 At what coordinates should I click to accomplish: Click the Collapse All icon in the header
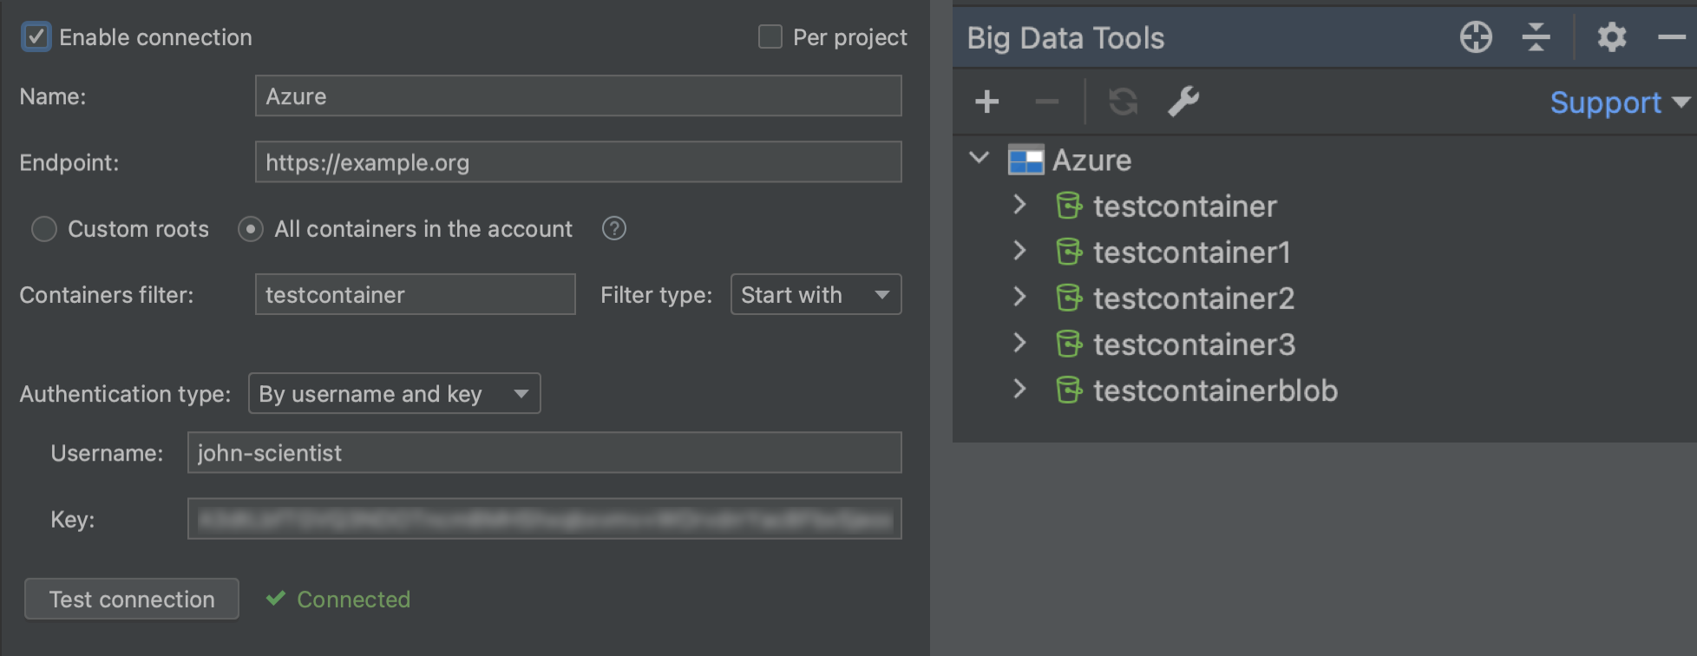1536,37
